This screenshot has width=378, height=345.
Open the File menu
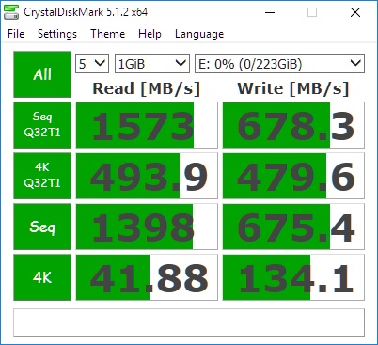tap(16, 34)
